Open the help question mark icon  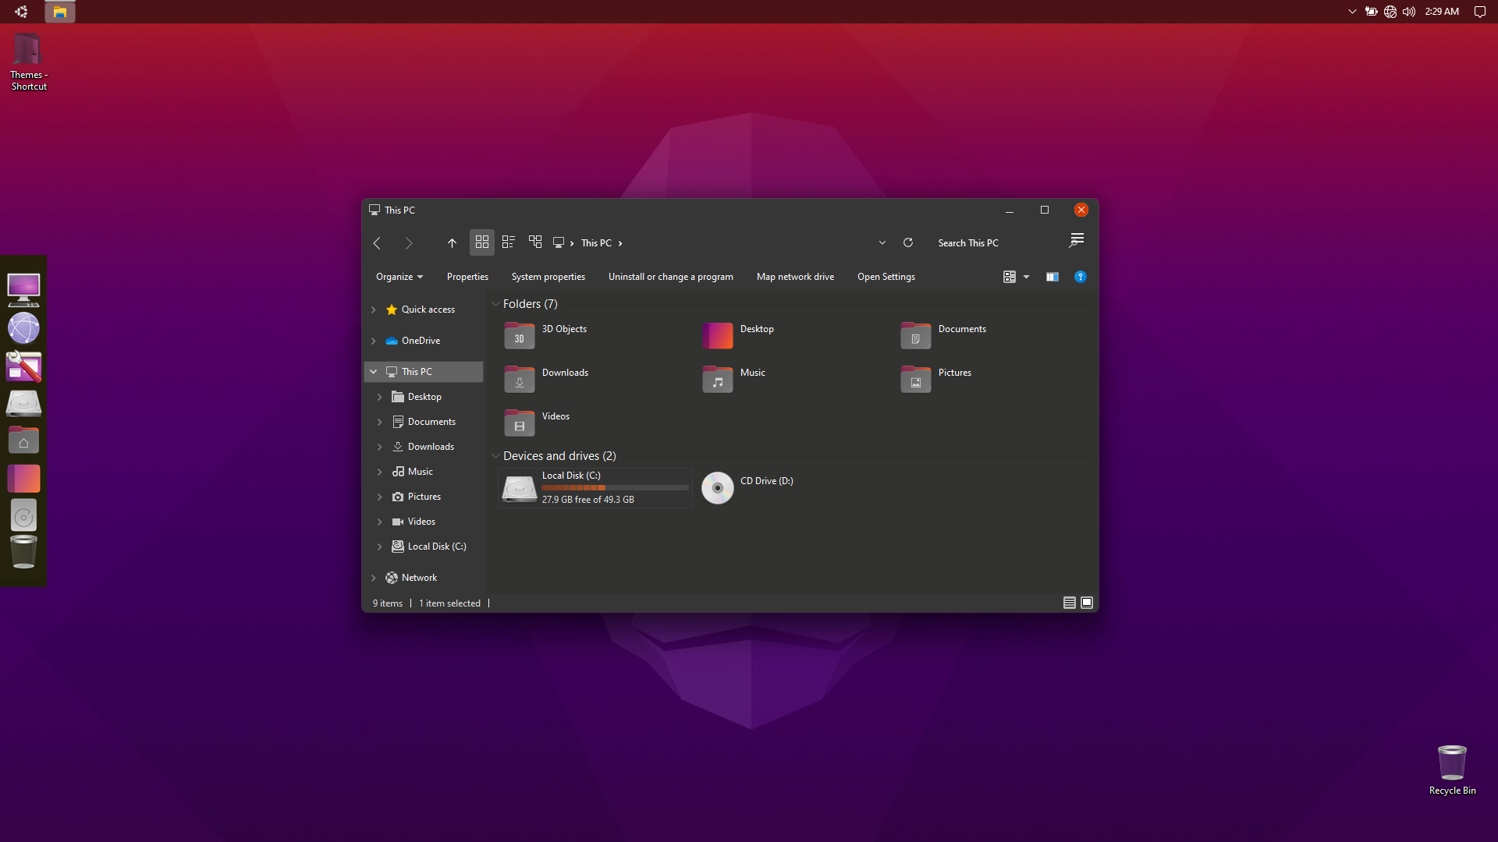pos(1081,277)
